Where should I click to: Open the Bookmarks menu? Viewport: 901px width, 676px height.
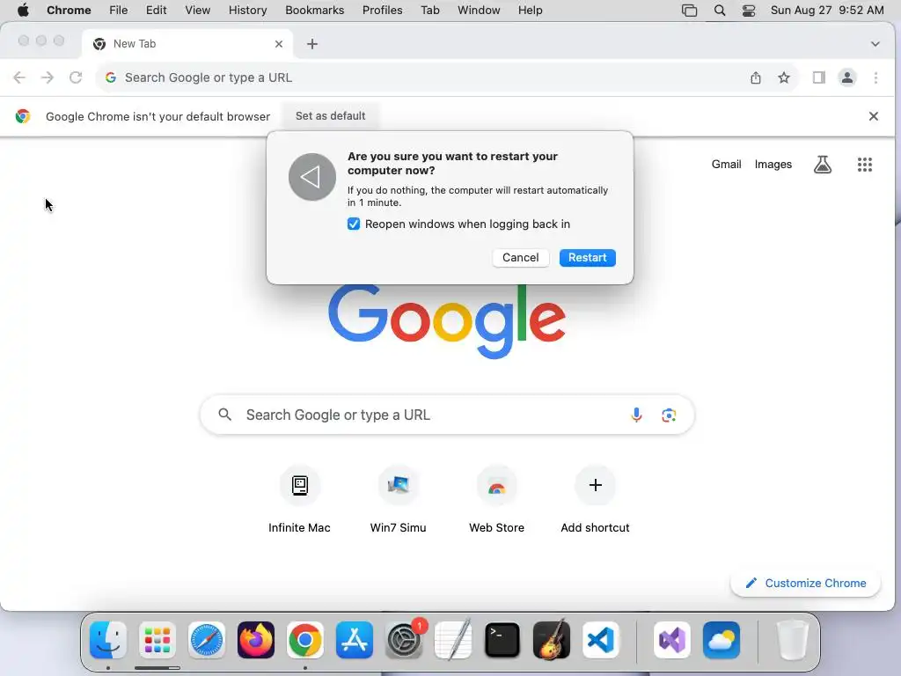coord(314,11)
